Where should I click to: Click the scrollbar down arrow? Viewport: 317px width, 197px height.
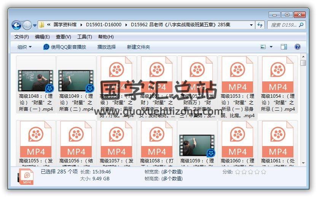(x=303, y=163)
